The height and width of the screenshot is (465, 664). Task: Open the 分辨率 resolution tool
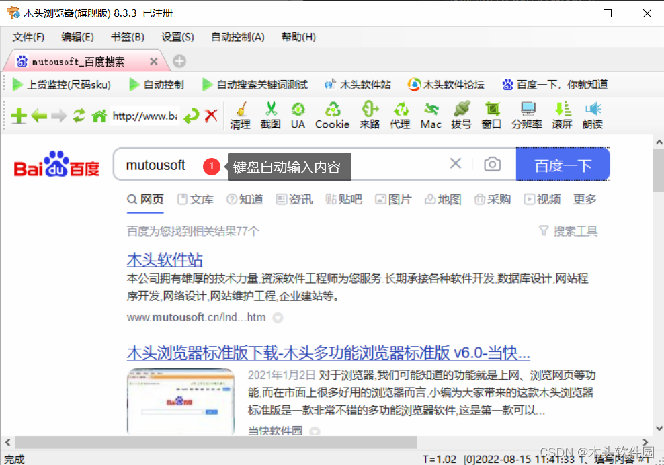click(527, 115)
